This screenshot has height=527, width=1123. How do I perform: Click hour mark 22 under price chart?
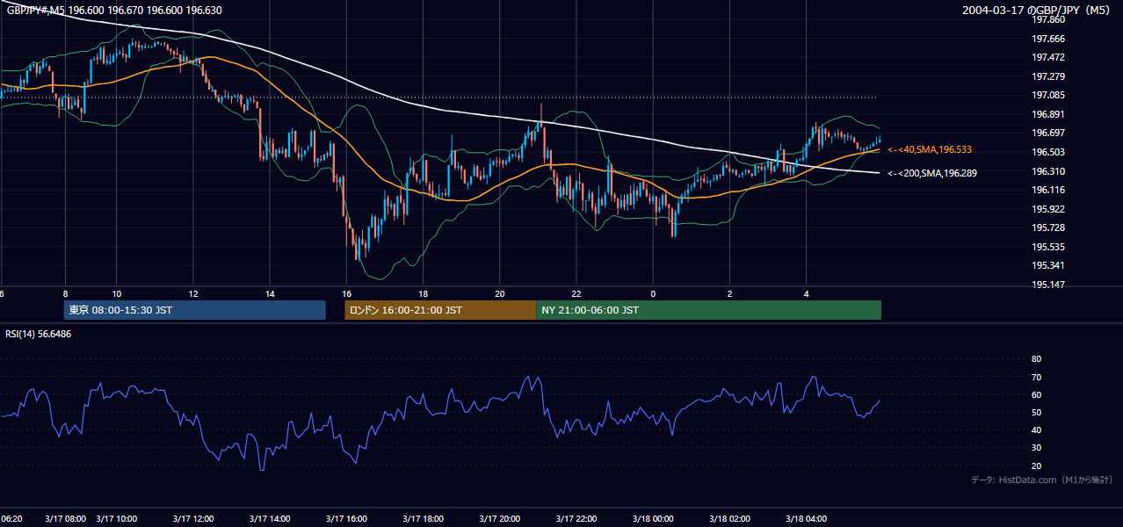point(576,293)
